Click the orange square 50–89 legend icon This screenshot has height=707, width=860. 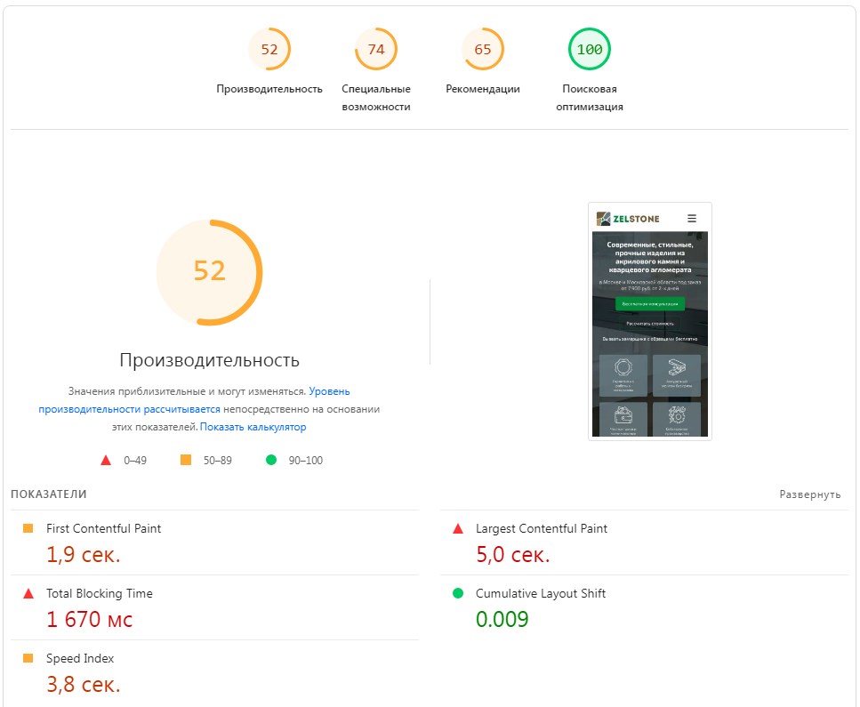coord(186,461)
